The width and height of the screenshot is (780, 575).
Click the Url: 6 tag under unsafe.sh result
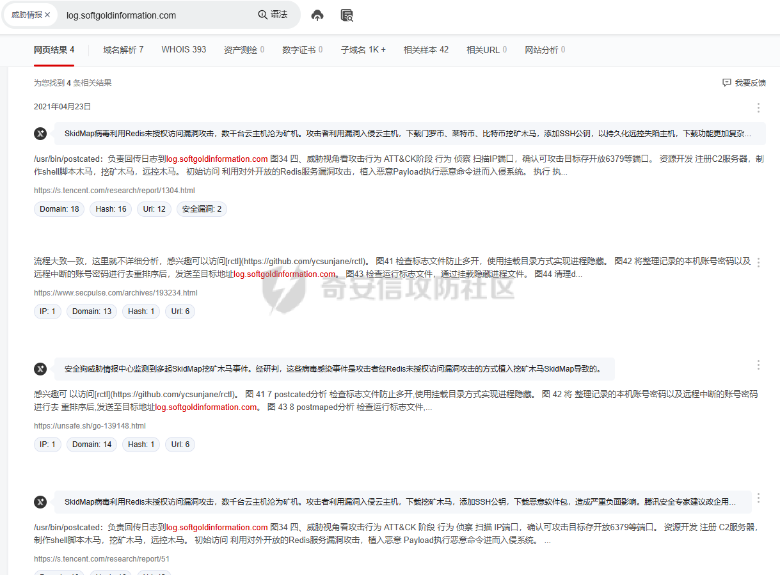[180, 445]
